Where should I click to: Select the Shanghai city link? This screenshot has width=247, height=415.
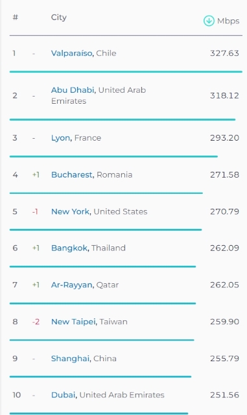click(70, 359)
